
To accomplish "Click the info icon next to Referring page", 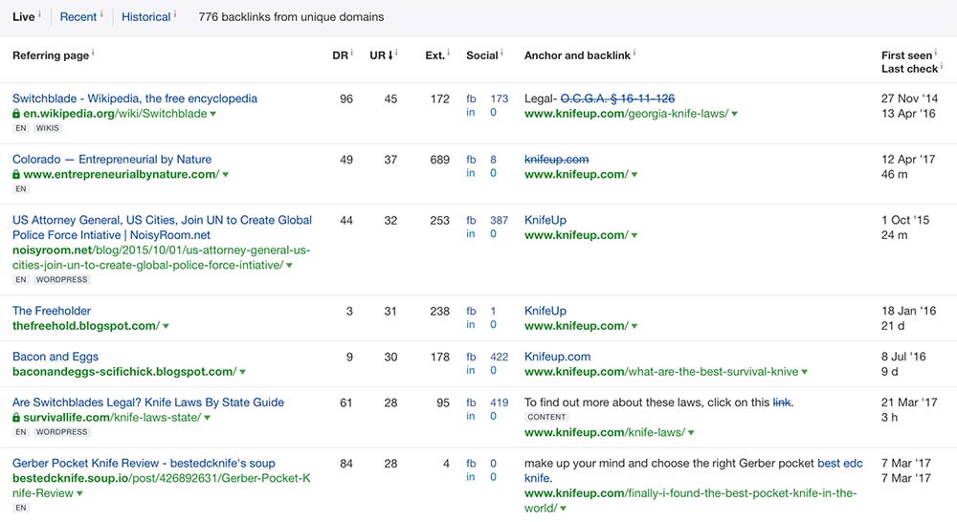I will [93, 53].
